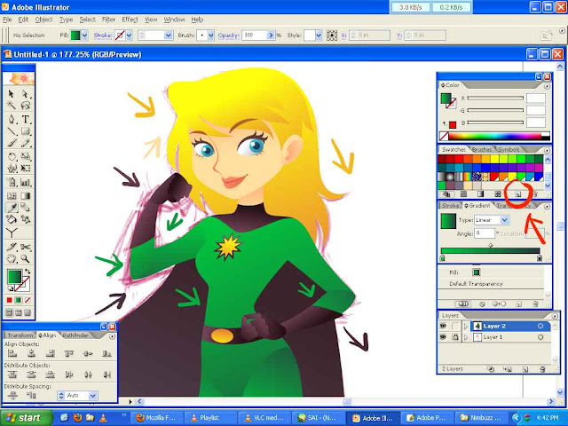Hide Layer 2 using its eye icon
568x426 pixels.
pyautogui.click(x=443, y=326)
